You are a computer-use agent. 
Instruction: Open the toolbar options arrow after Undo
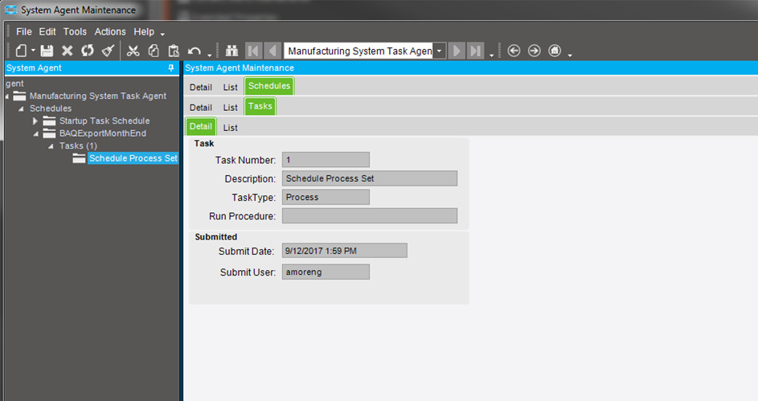pyautogui.click(x=209, y=55)
